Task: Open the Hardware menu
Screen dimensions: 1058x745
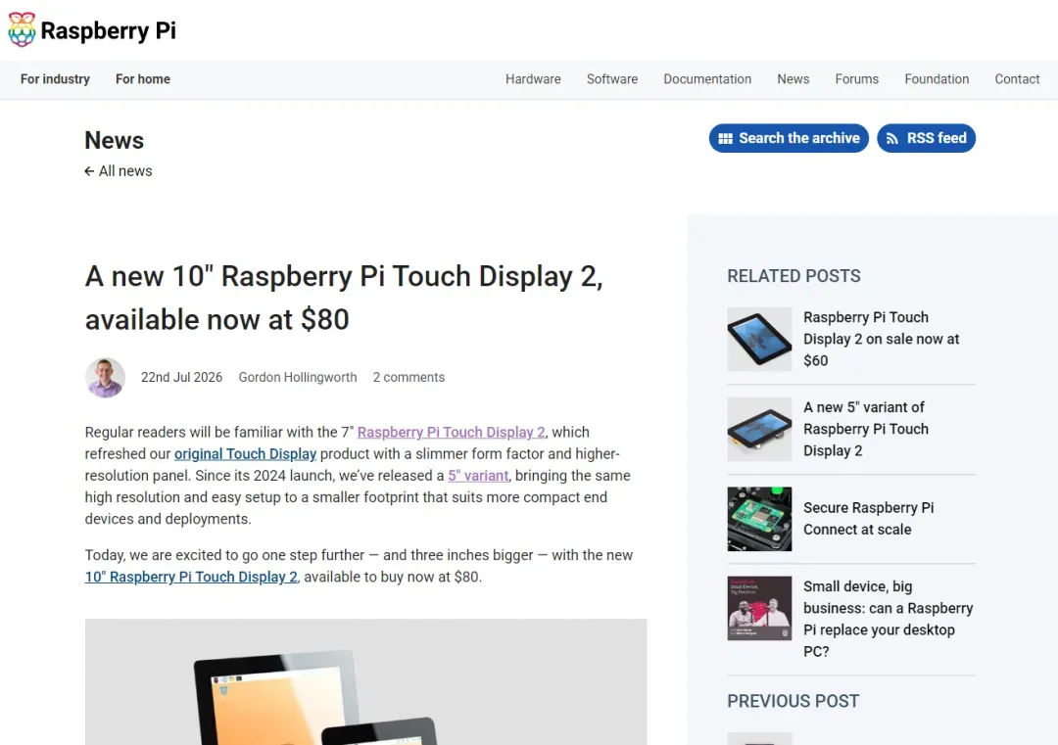Action: pos(533,79)
